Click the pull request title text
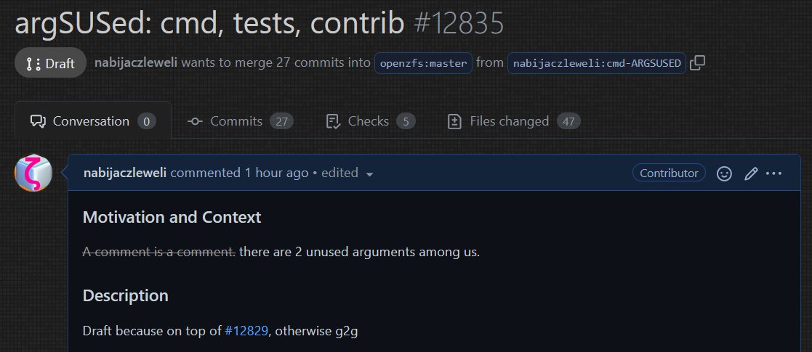The image size is (812, 352). coord(209,23)
